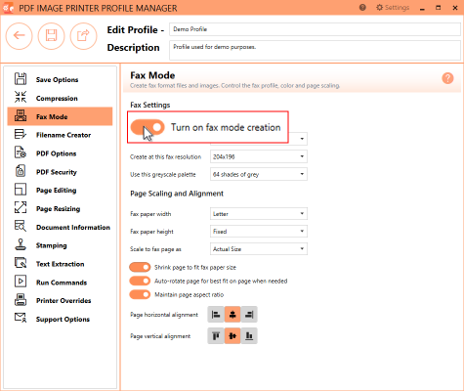The image size is (464, 391).
Task: Open the Text Extraction section
Action: coord(60,264)
